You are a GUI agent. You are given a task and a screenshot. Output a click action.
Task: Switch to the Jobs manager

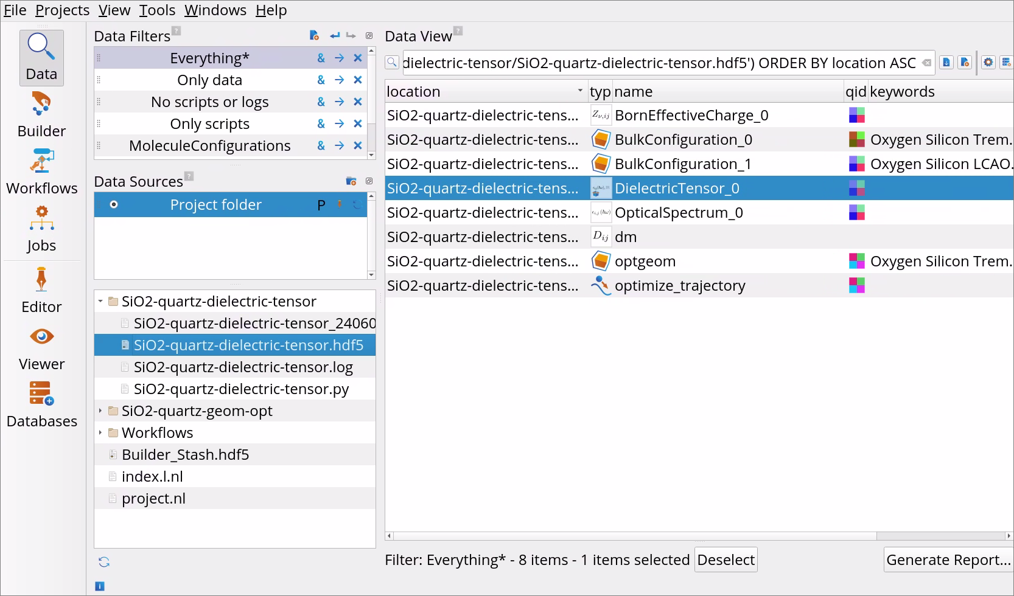[41, 229]
